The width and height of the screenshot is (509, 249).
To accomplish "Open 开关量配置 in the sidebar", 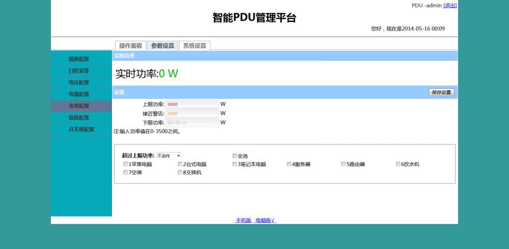I will 81,129.
